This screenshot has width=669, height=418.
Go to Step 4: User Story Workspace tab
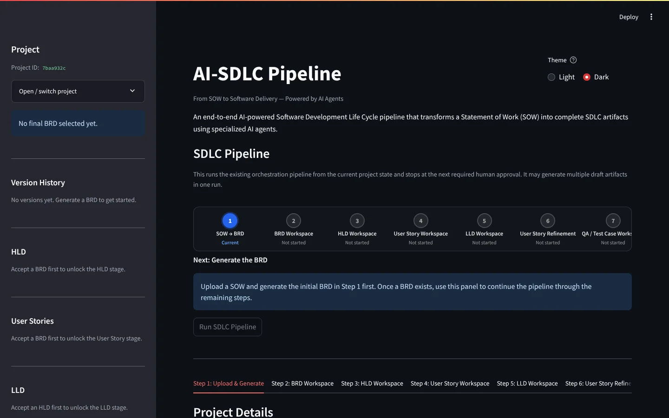click(450, 384)
